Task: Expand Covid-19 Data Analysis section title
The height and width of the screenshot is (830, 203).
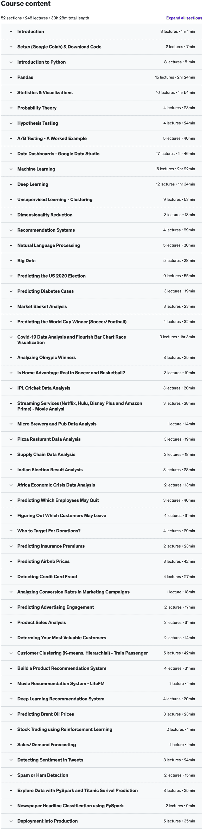Action: click(x=72, y=340)
